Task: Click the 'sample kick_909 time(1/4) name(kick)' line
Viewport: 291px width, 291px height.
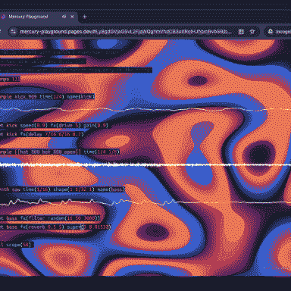Action: point(47,97)
